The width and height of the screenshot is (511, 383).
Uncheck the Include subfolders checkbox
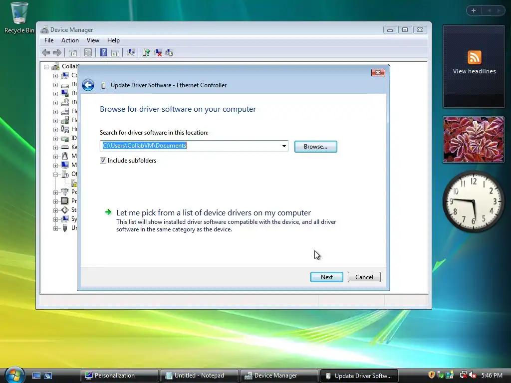pos(103,160)
